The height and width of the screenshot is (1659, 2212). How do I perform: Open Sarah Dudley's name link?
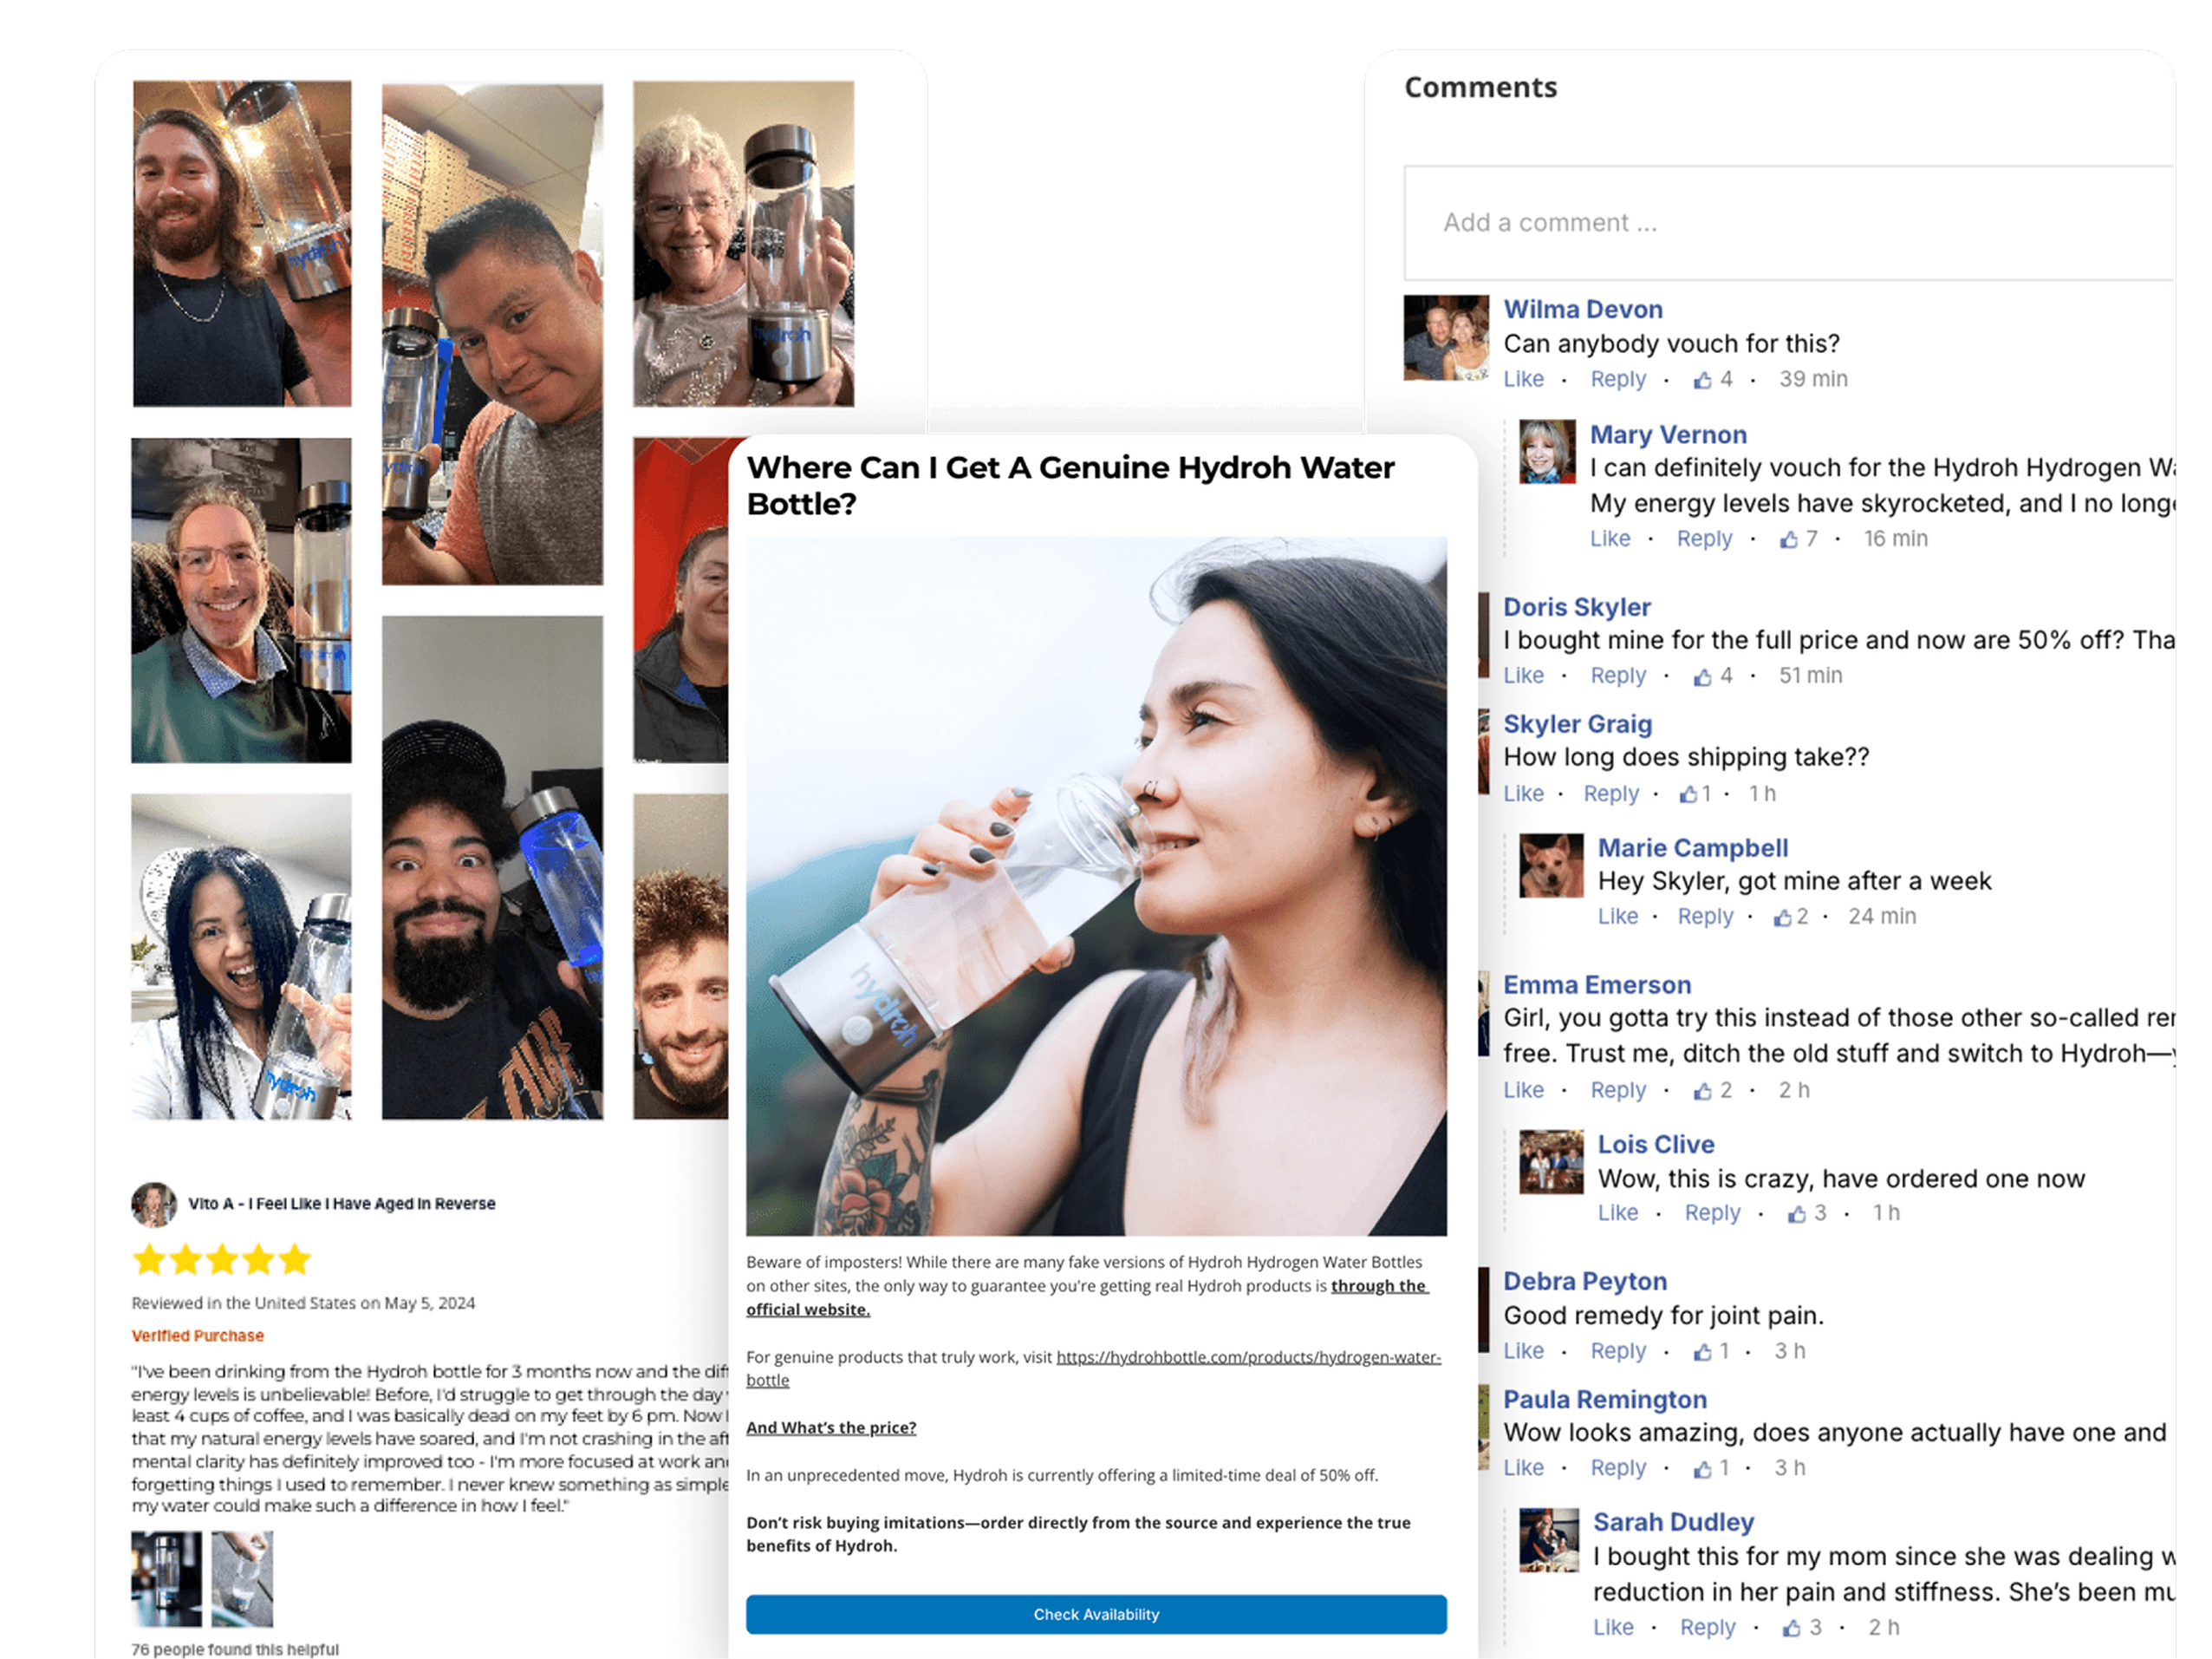tap(1672, 1523)
